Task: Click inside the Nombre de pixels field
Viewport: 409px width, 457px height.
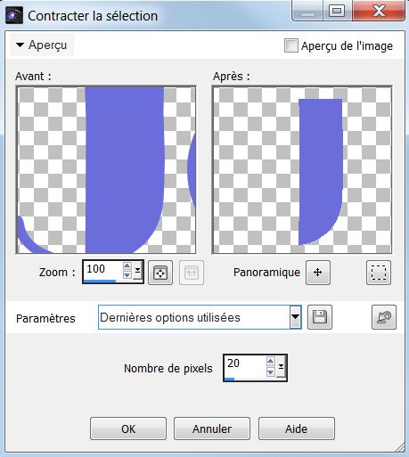Action: click(245, 366)
